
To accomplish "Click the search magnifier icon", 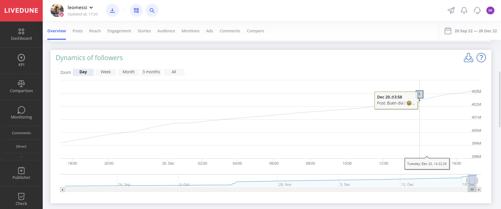I will pyautogui.click(x=152, y=11).
